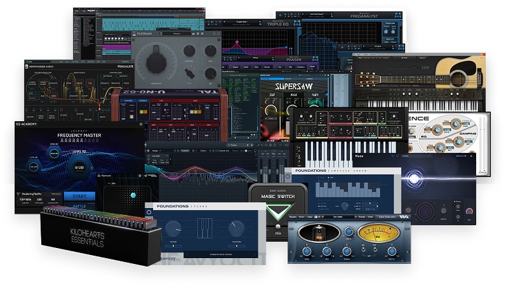Select the Depth tab in Phaser
This screenshot has width=506, height=288.
coord(246,67)
